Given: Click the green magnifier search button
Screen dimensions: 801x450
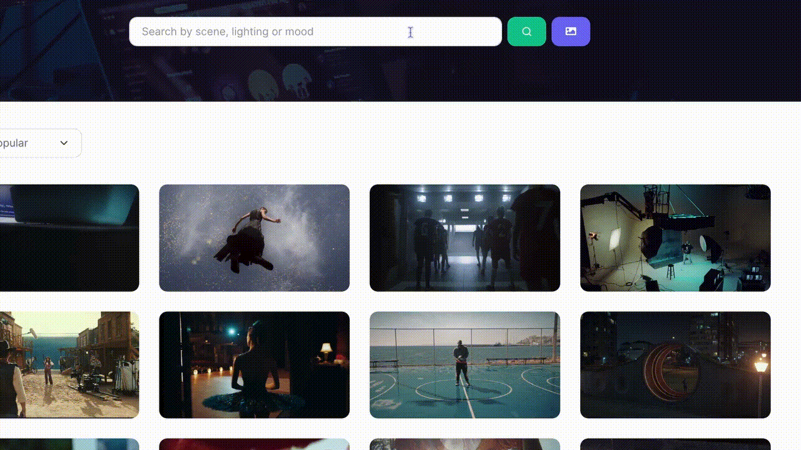Looking at the screenshot, I should [526, 31].
